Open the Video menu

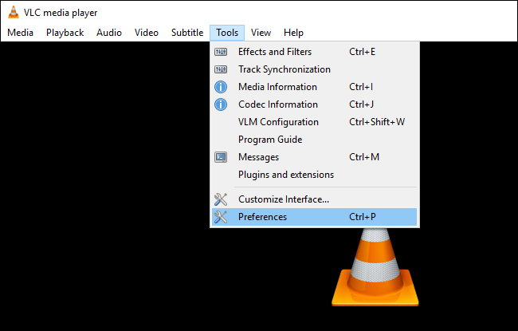147,33
